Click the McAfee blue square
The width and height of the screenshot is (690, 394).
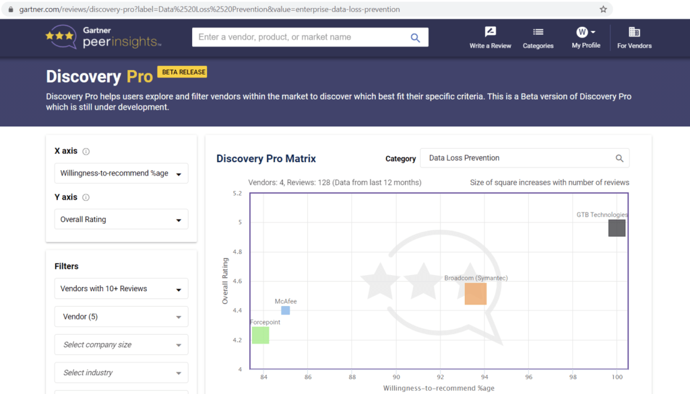(286, 311)
